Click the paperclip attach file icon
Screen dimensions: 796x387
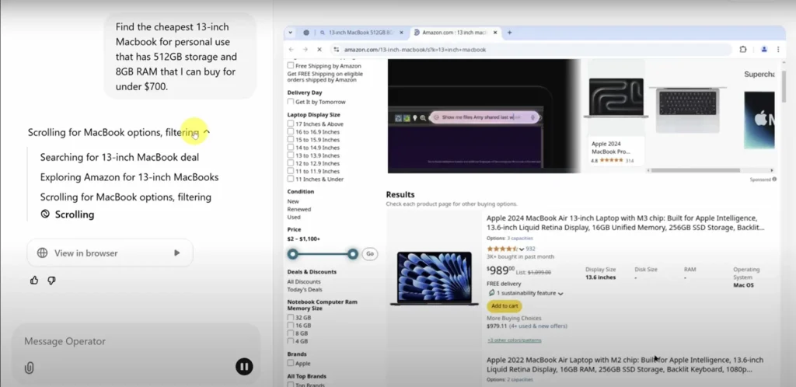(30, 368)
